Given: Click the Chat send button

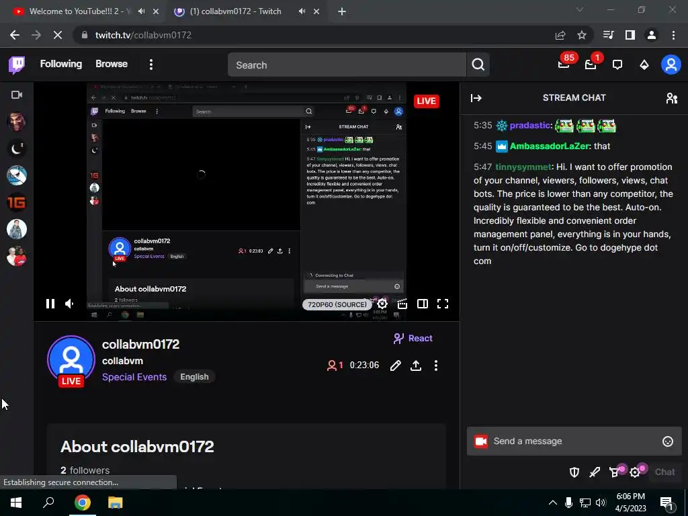Looking at the screenshot, I should (664, 472).
